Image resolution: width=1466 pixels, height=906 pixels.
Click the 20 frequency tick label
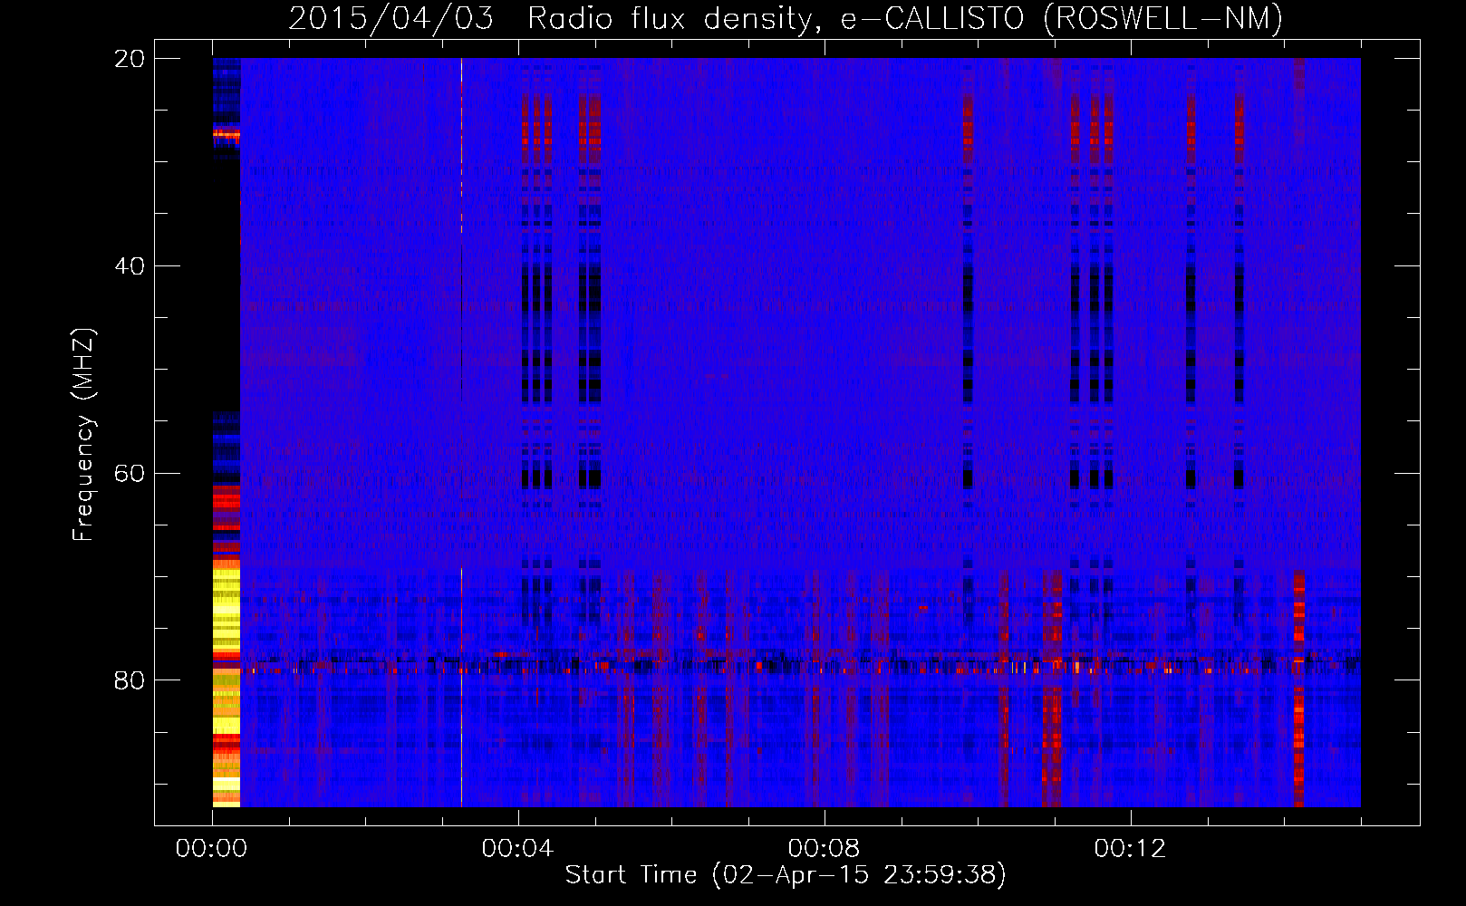point(130,59)
